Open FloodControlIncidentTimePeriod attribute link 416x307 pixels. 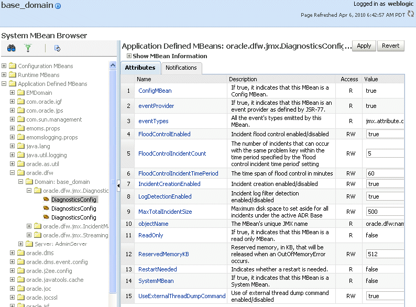pyautogui.click(x=178, y=173)
